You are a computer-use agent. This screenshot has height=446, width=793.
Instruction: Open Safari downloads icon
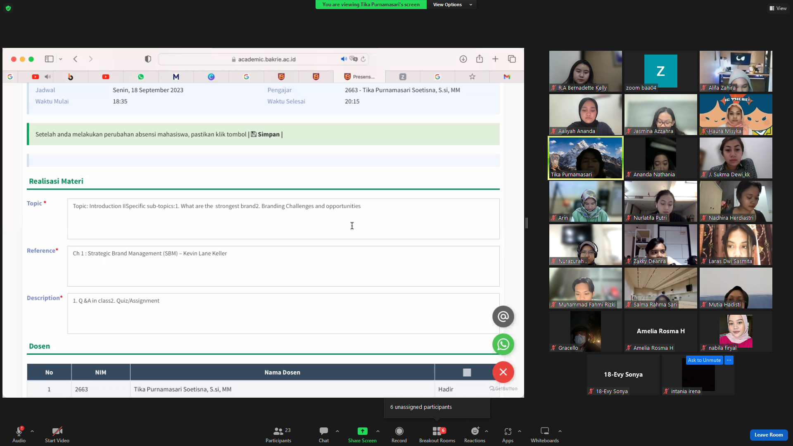click(x=463, y=59)
